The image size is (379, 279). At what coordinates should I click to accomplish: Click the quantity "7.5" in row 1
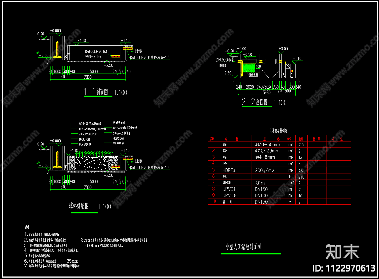[x=301, y=145]
